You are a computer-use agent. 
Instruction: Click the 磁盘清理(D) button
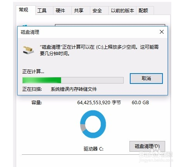(x=147, y=146)
